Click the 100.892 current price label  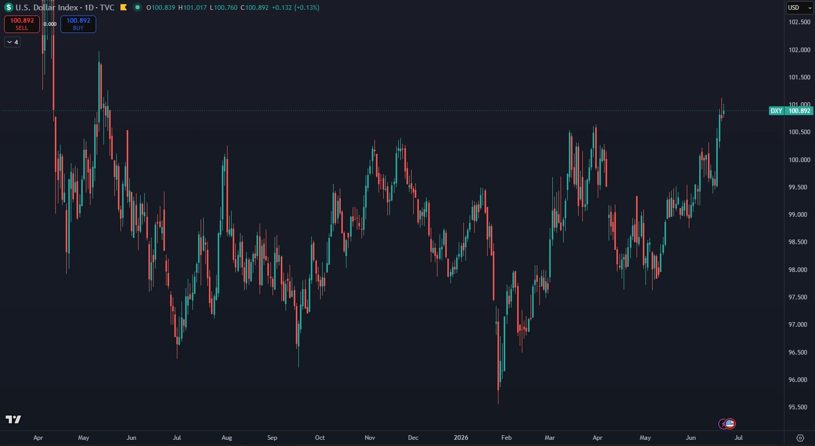799,111
